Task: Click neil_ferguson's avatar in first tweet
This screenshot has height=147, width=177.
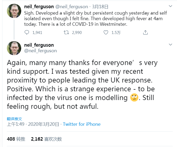Action: pos(14,11)
